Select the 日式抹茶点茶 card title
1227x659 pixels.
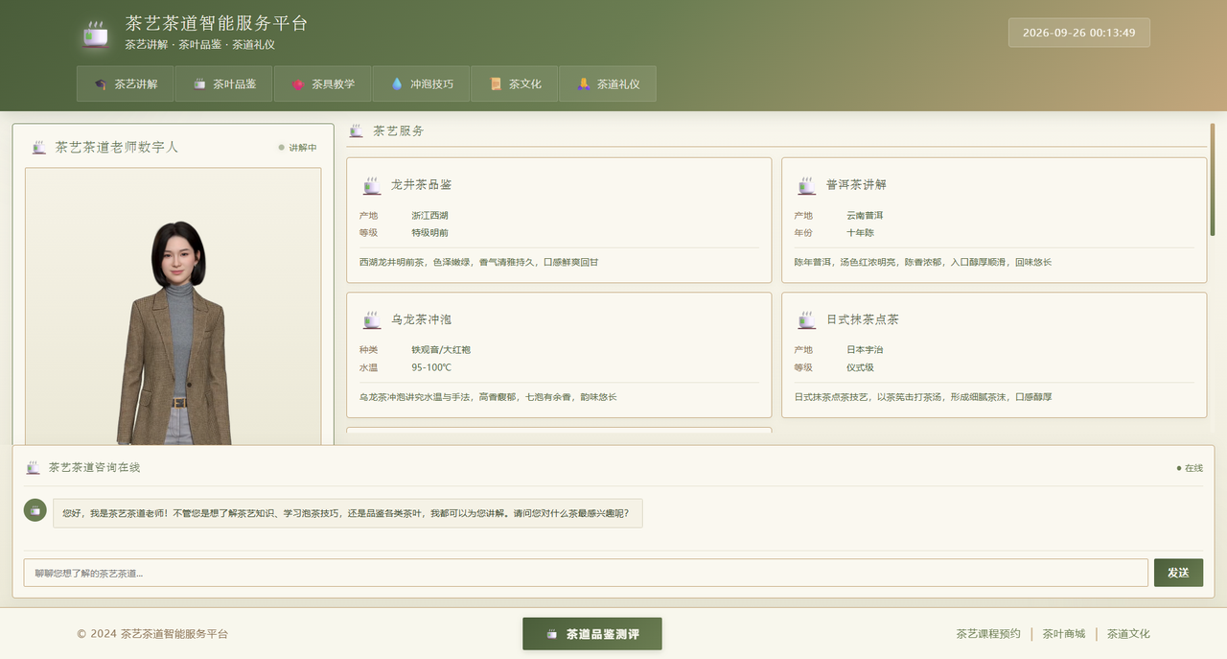(863, 319)
